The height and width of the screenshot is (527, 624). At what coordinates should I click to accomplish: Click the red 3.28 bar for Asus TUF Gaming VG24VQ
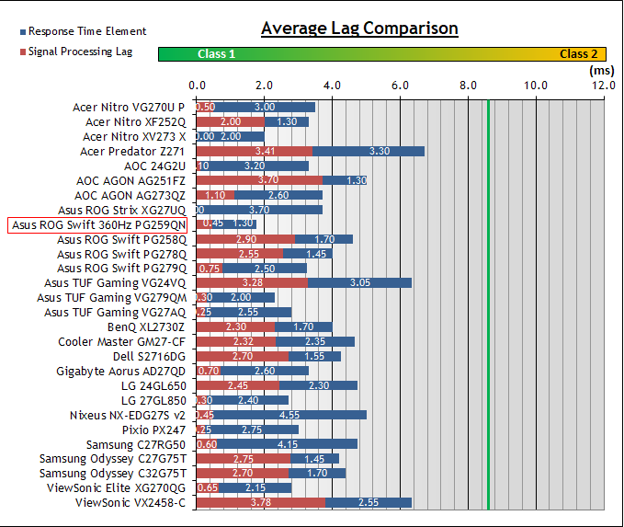[x=252, y=283]
